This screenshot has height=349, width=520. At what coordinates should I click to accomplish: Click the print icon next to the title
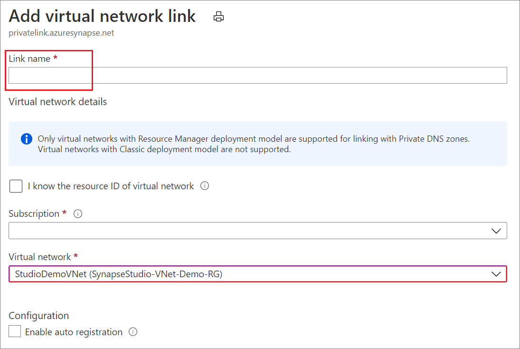click(218, 16)
